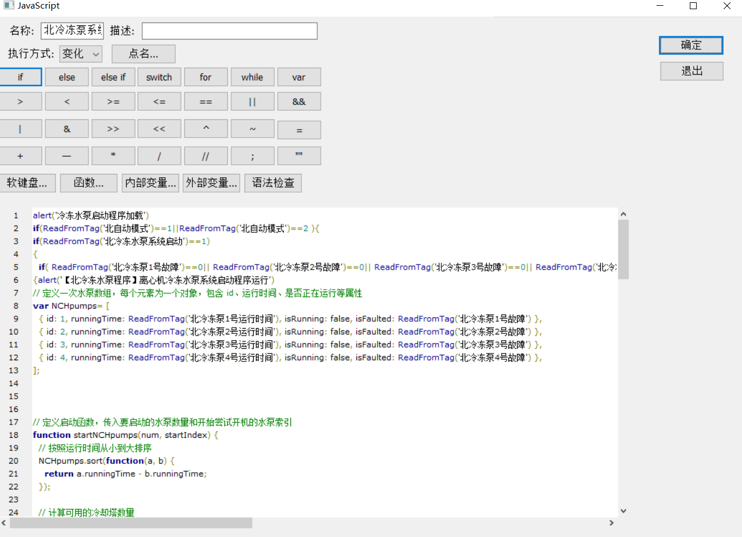Click the 'else if' keyword button
The width and height of the screenshot is (742, 537).
(x=113, y=77)
